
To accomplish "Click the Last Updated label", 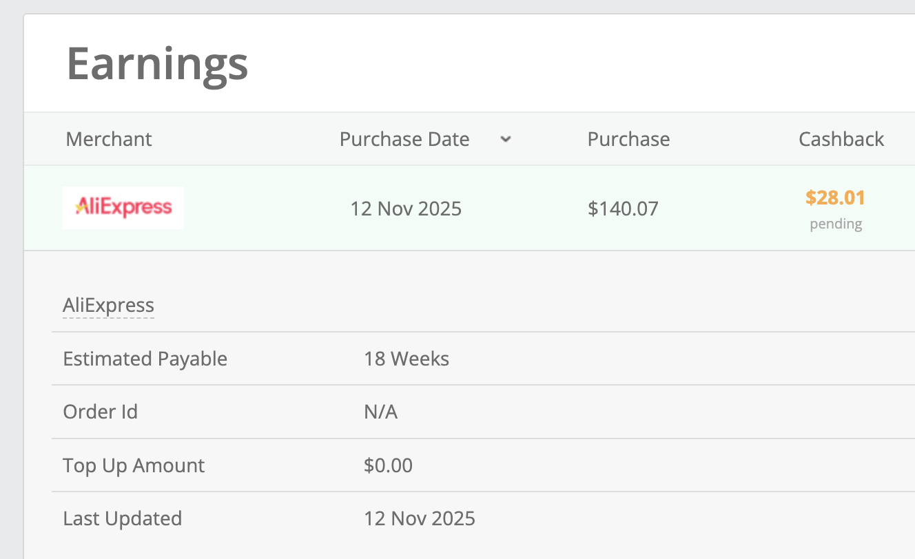I will click(x=122, y=518).
